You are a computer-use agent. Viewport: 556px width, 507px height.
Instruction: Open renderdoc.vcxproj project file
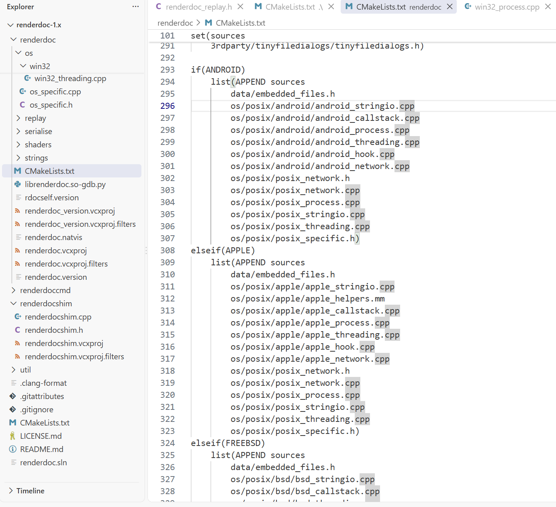tap(56, 250)
